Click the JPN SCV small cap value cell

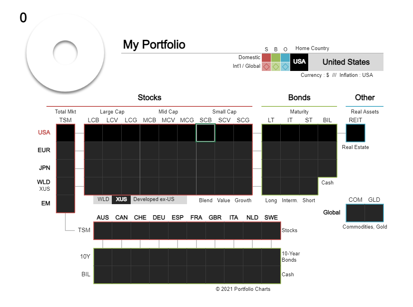(x=224, y=168)
